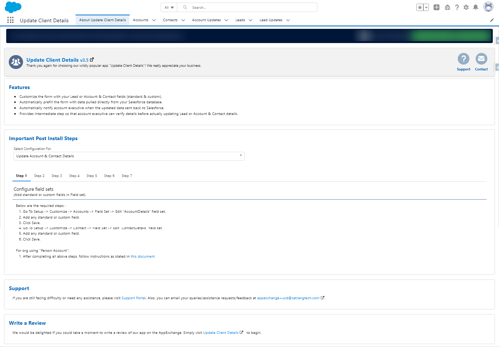Switch to the Step 2 tab
Screen dimensions: 499x347
coord(39,176)
